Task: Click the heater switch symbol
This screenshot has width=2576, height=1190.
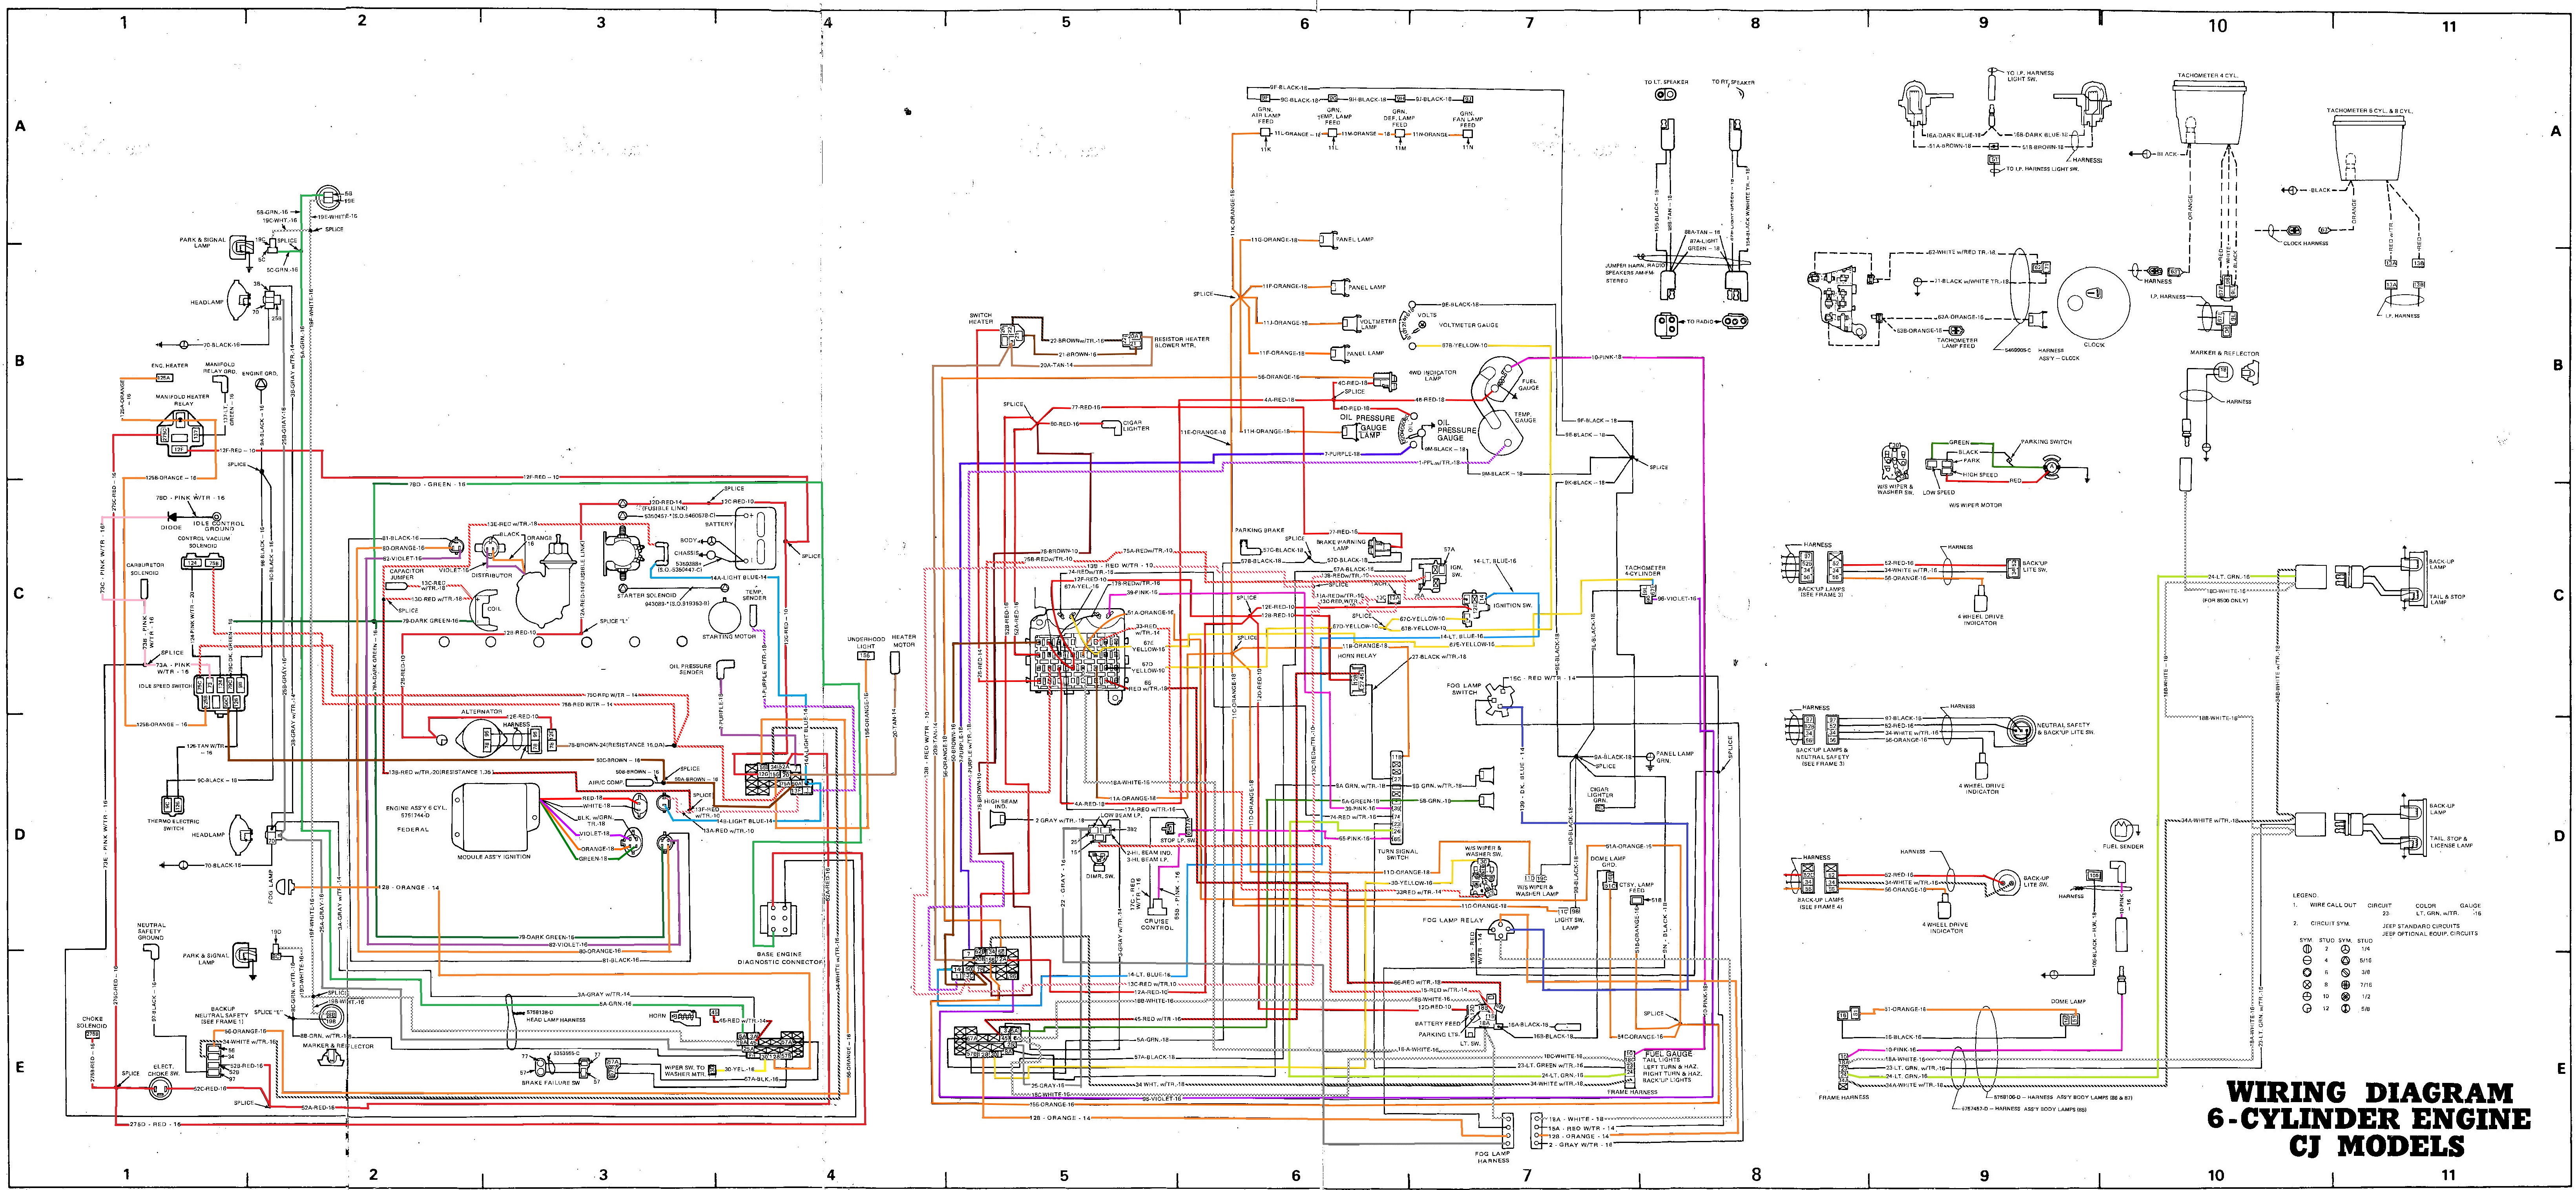Action: (1013, 335)
